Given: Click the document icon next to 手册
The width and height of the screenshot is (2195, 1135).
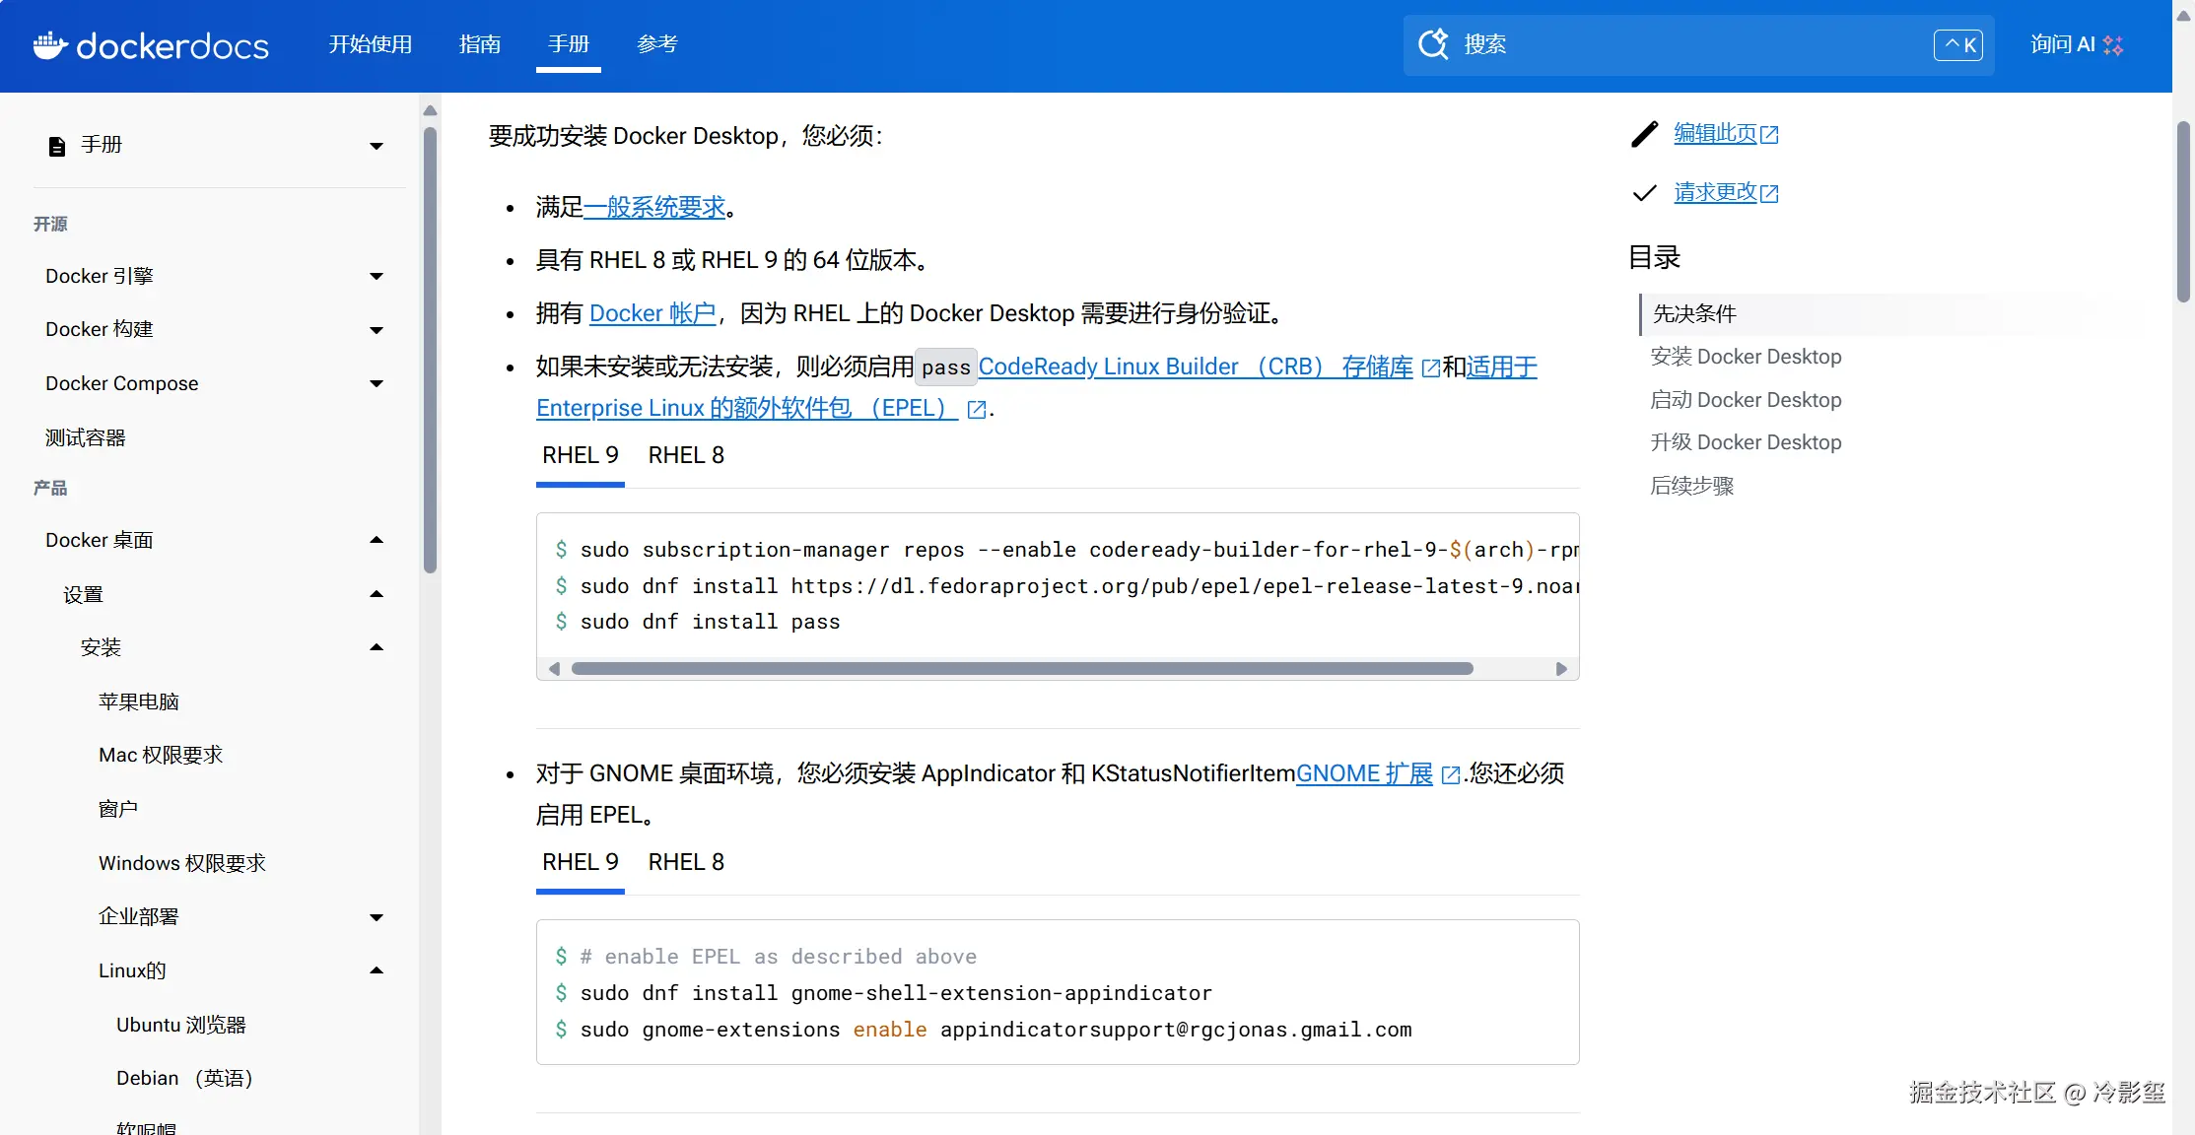Looking at the screenshot, I should pos(57,146).
